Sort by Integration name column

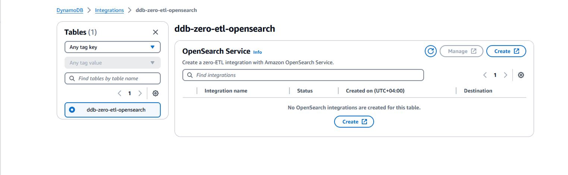click(226, 91)
